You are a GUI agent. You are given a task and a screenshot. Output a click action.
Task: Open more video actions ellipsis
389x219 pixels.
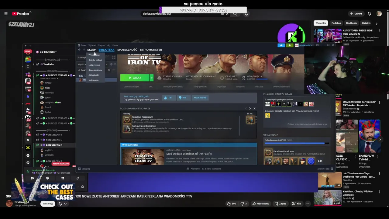[x=308, y=203]
